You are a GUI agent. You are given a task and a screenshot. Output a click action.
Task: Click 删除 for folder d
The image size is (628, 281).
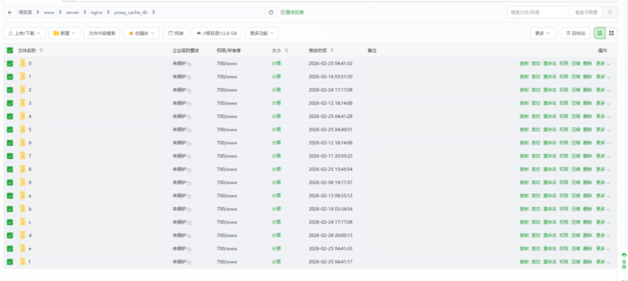click(588, 235)
